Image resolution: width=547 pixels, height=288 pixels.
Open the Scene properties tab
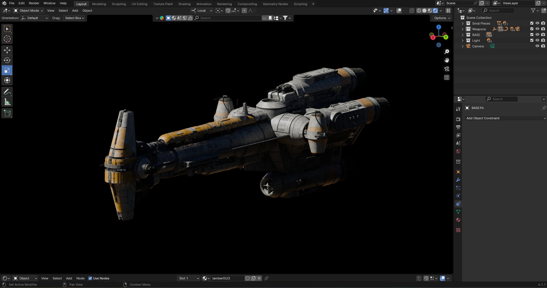(458, 143)
